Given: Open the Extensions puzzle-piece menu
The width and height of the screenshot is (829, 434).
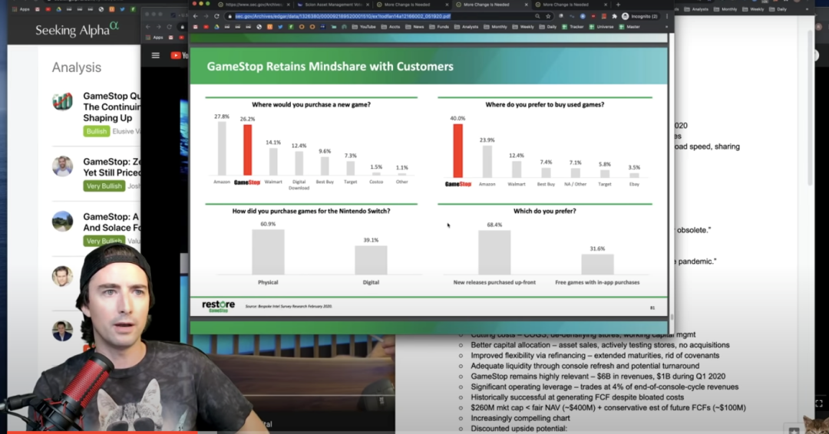Looking at the screenshot, I should pos(614,16).
